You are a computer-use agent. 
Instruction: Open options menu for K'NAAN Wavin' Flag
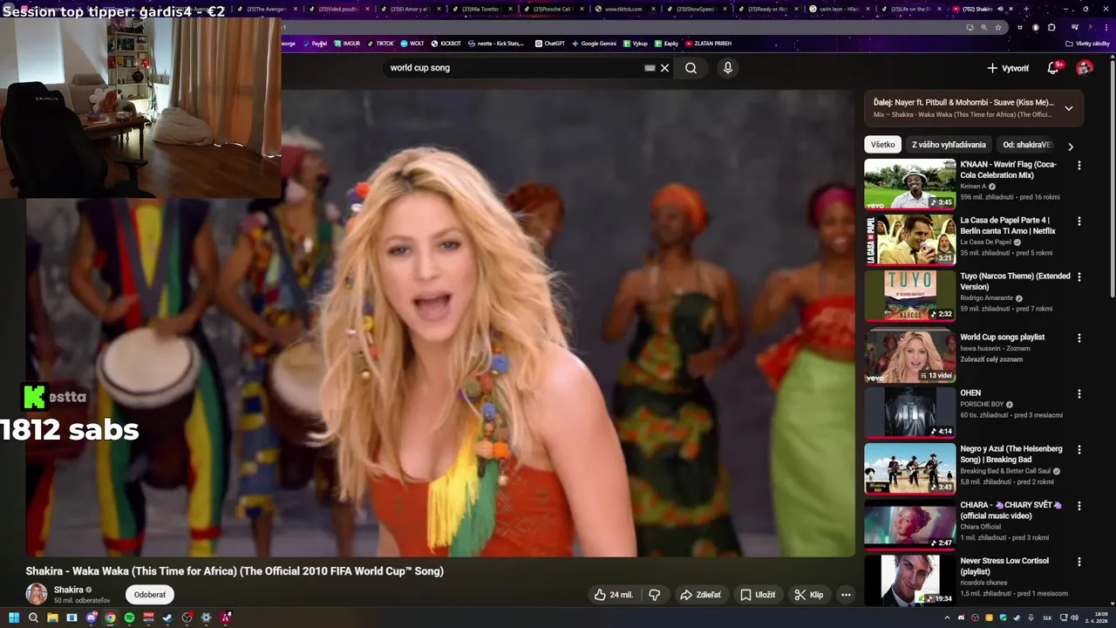1079,166
